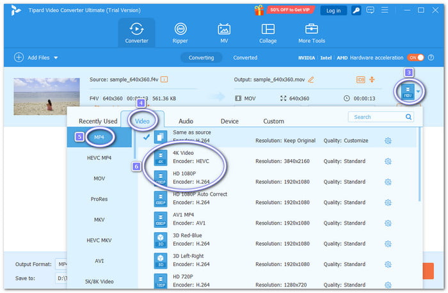Click the Save to path field
Screen dimensions: 448x293
point(61,278)
